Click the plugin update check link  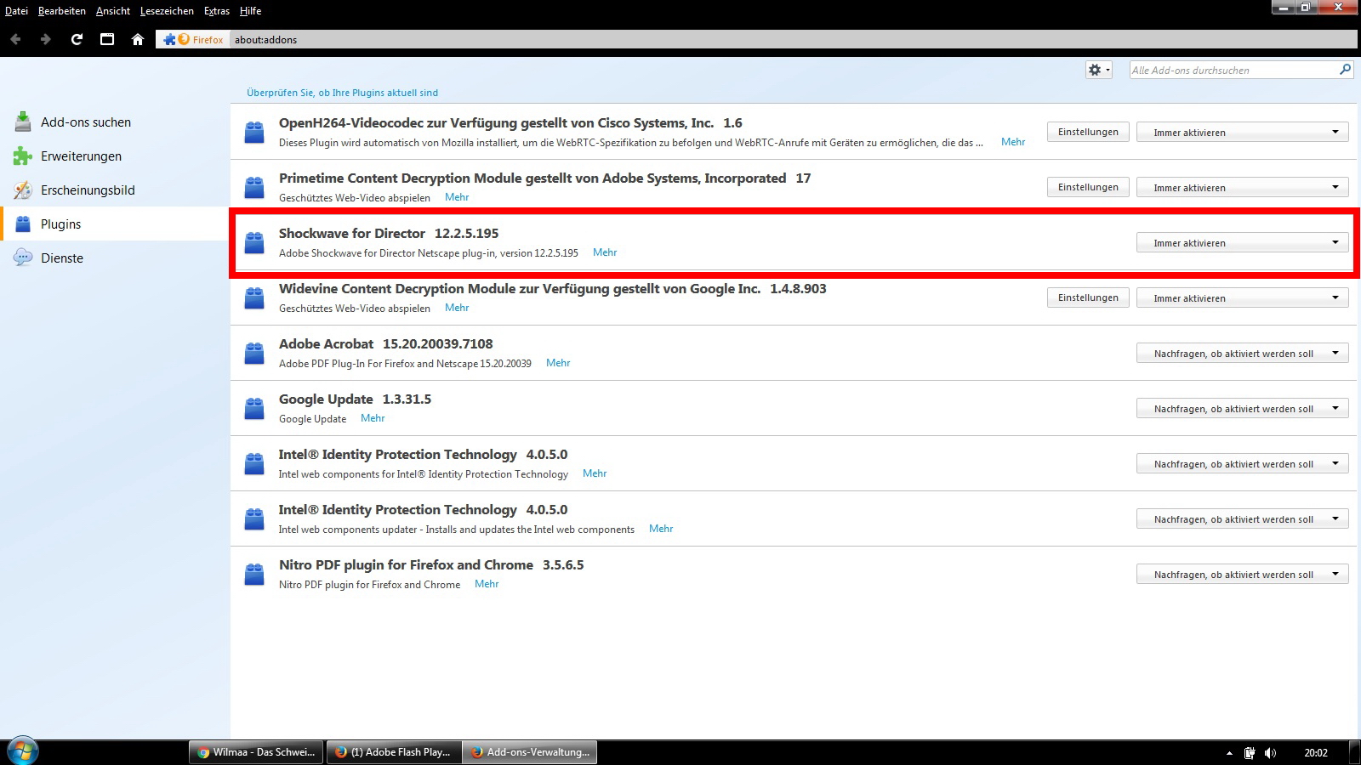(x=342, y=93)
